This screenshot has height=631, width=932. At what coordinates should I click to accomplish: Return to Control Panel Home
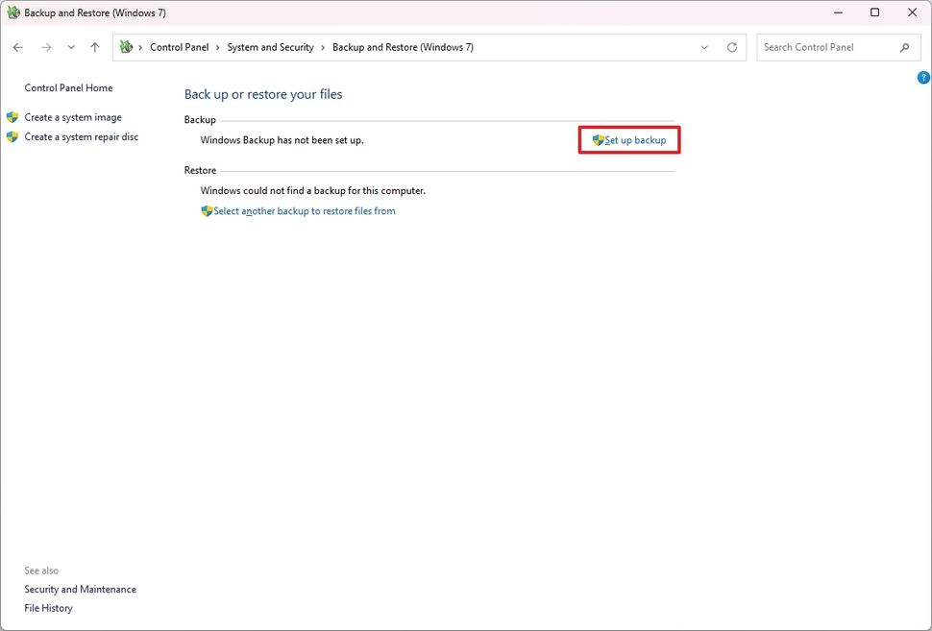(x=68, y=87)
